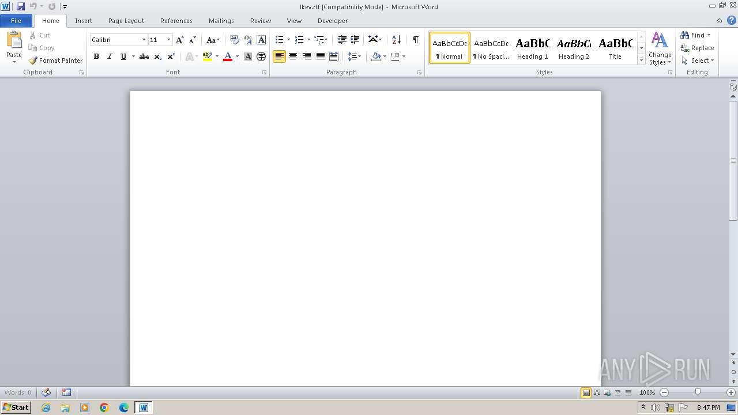Turn off Align Text Left
The image size is (738, 415).
(x=279, y=56)
